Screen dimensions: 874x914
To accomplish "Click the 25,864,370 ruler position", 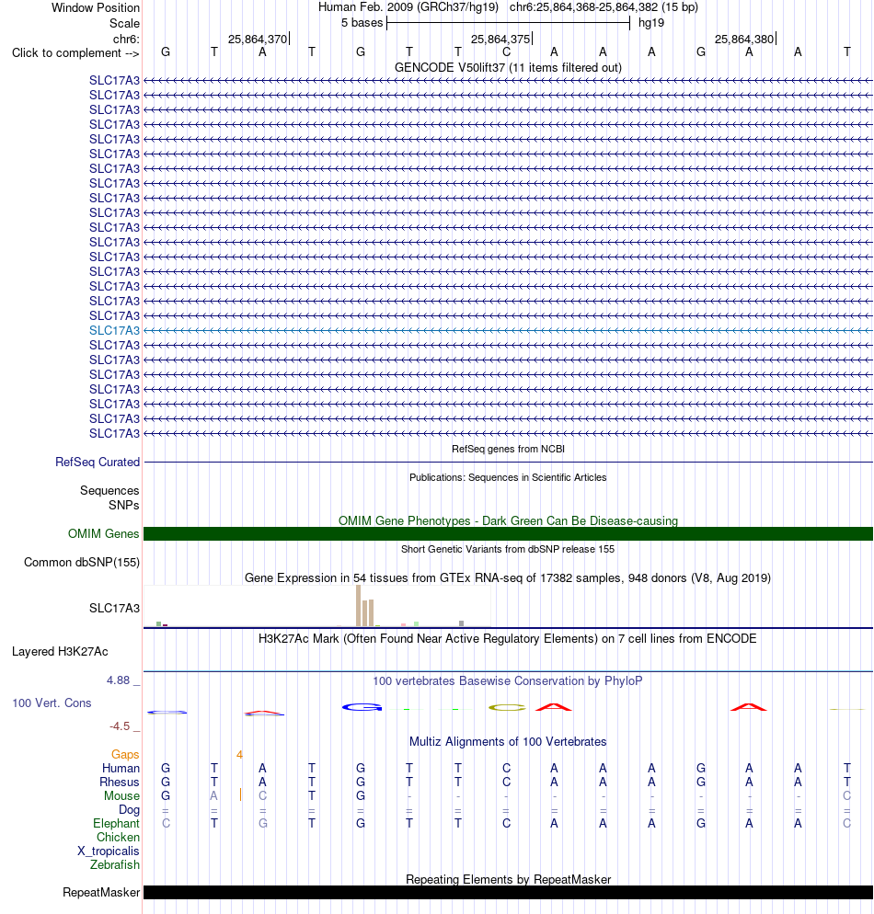I will click(x=258, y=39).
